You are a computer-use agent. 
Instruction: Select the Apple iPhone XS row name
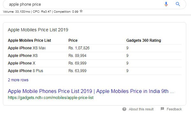click(x=23, y=56)
